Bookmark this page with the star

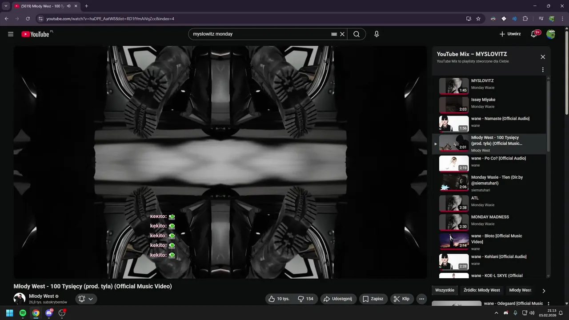point(478,19)
